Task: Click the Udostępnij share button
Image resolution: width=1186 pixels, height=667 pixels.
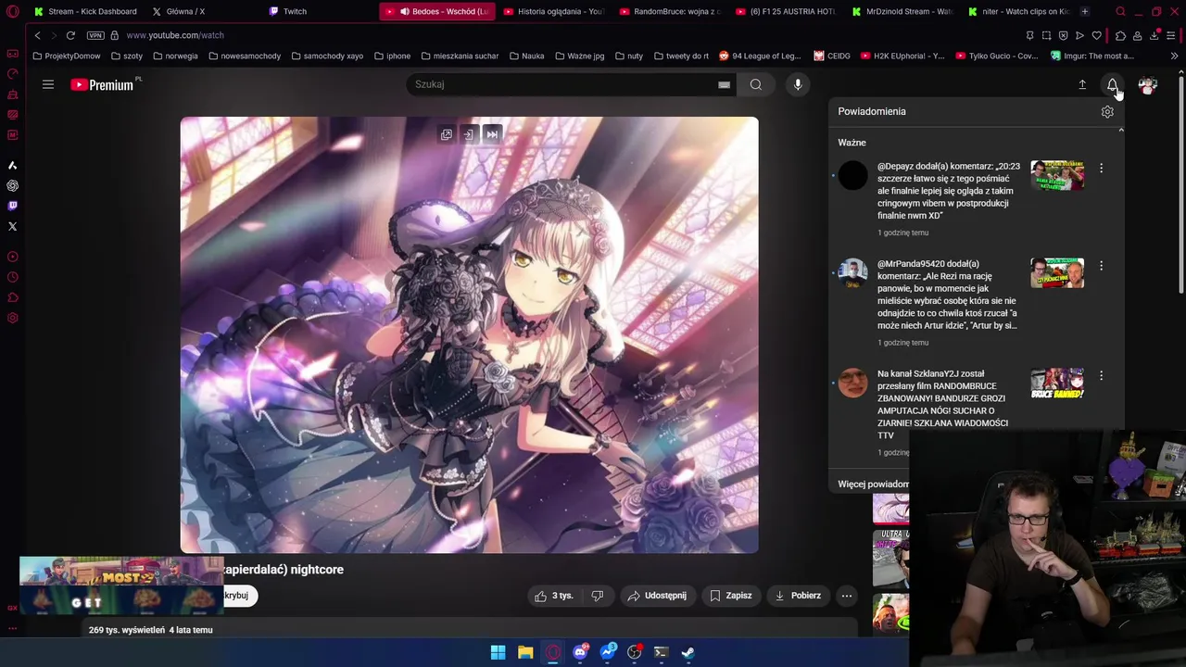Action: (657, 596)
